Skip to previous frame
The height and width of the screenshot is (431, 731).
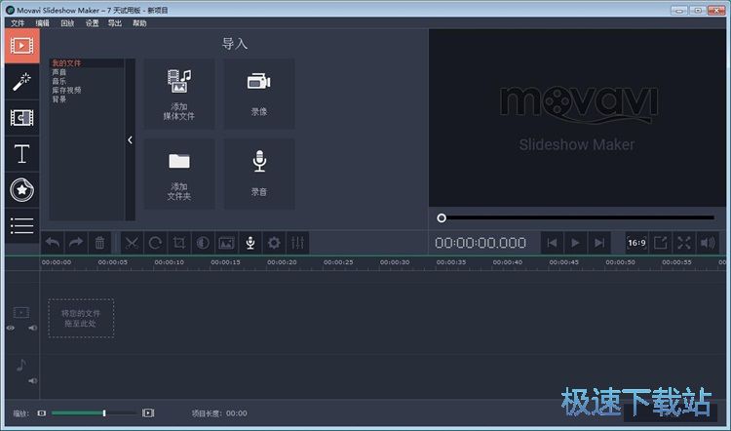point(552,243)
